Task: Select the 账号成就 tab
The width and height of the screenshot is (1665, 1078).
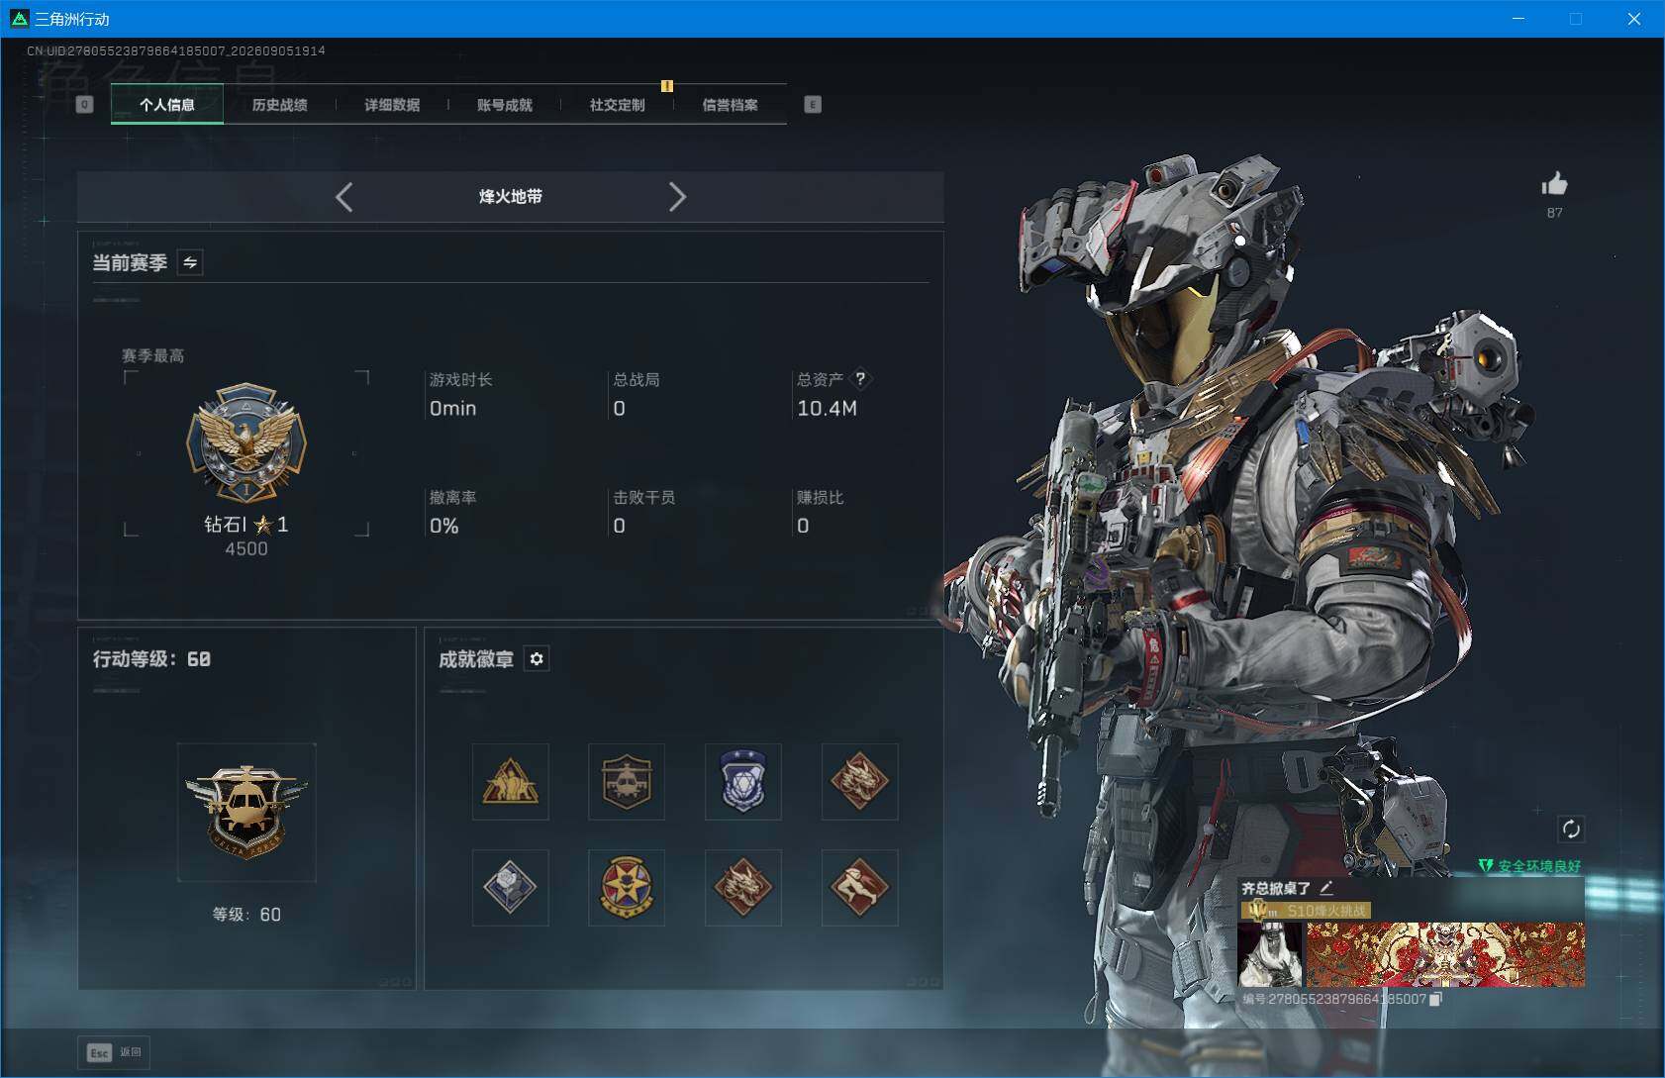Action: (505, 104)
